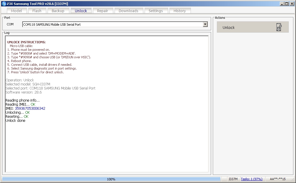Viewport: 296px width, 183px height.
Task: Open the Tasks: 1 (97%) link
Action: click(252, 179)
